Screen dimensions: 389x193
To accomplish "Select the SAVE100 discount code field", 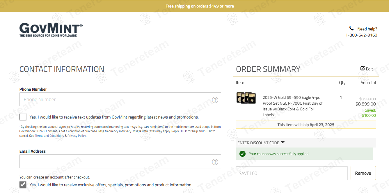I will point(292,173).
